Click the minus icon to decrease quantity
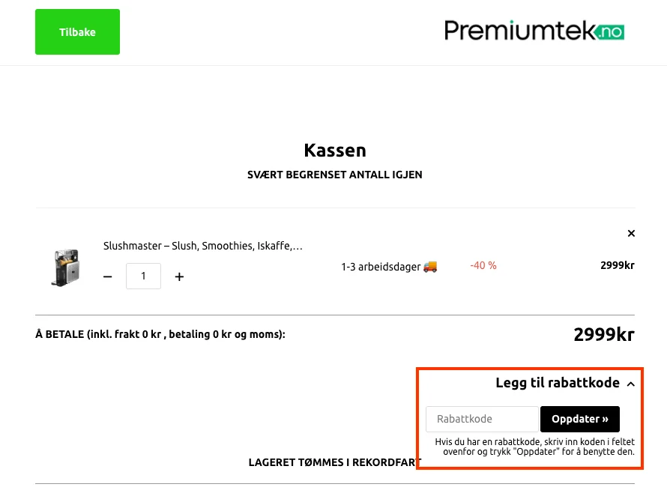The height and width of the screenshot is (502, 667). tap(107, 276)
